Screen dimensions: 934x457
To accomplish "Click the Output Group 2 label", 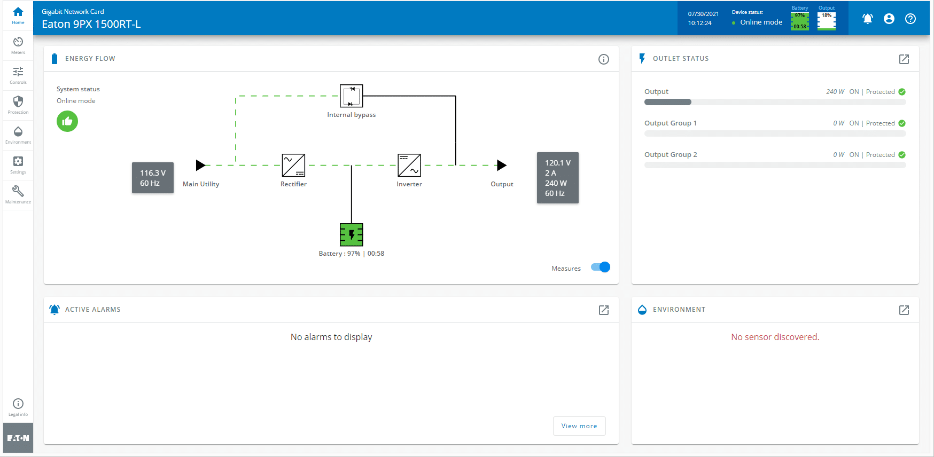I will click(671, 155).
